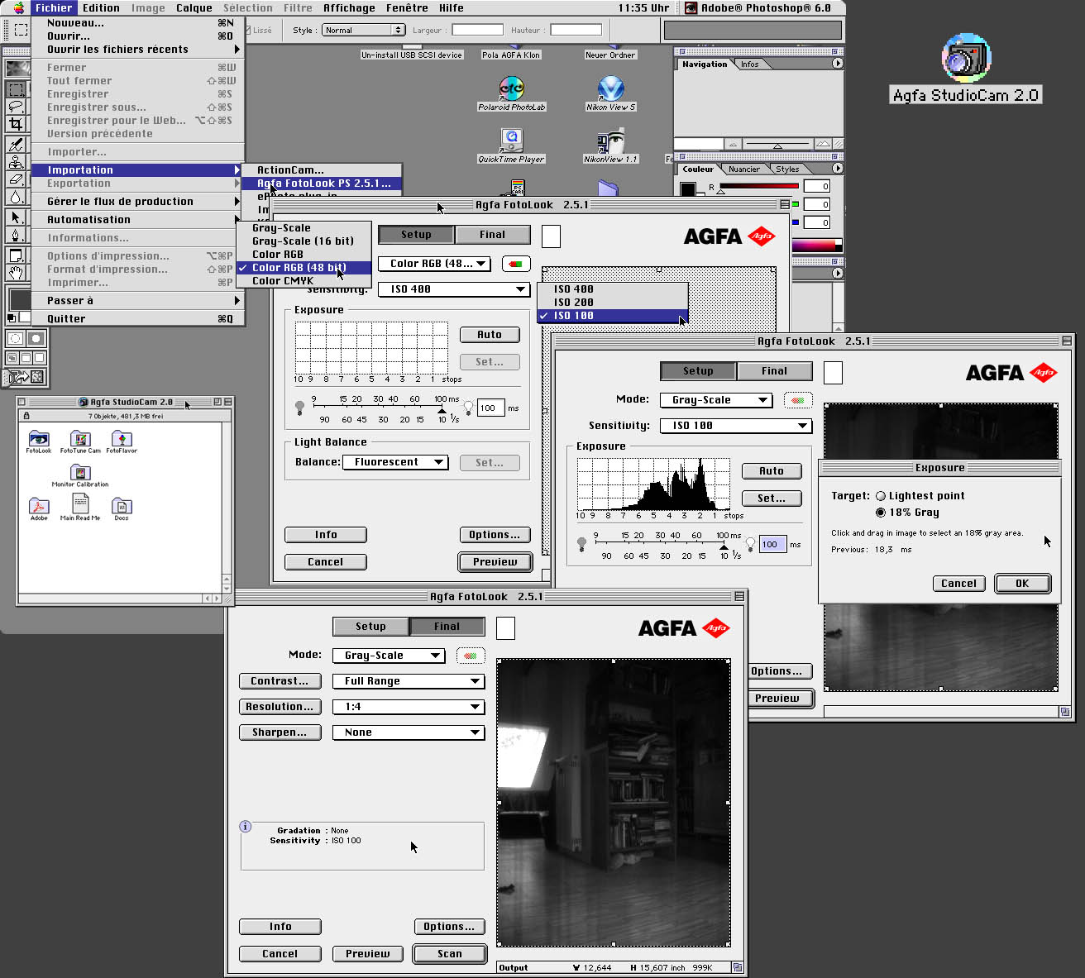Viewport: 1085px width, 978px height.
Task: Click the Adobe Online image atop toolbox
Action: 17,68
